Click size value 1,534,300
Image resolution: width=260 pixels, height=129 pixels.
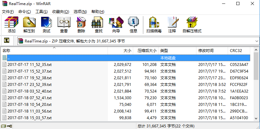coord(122,98)
